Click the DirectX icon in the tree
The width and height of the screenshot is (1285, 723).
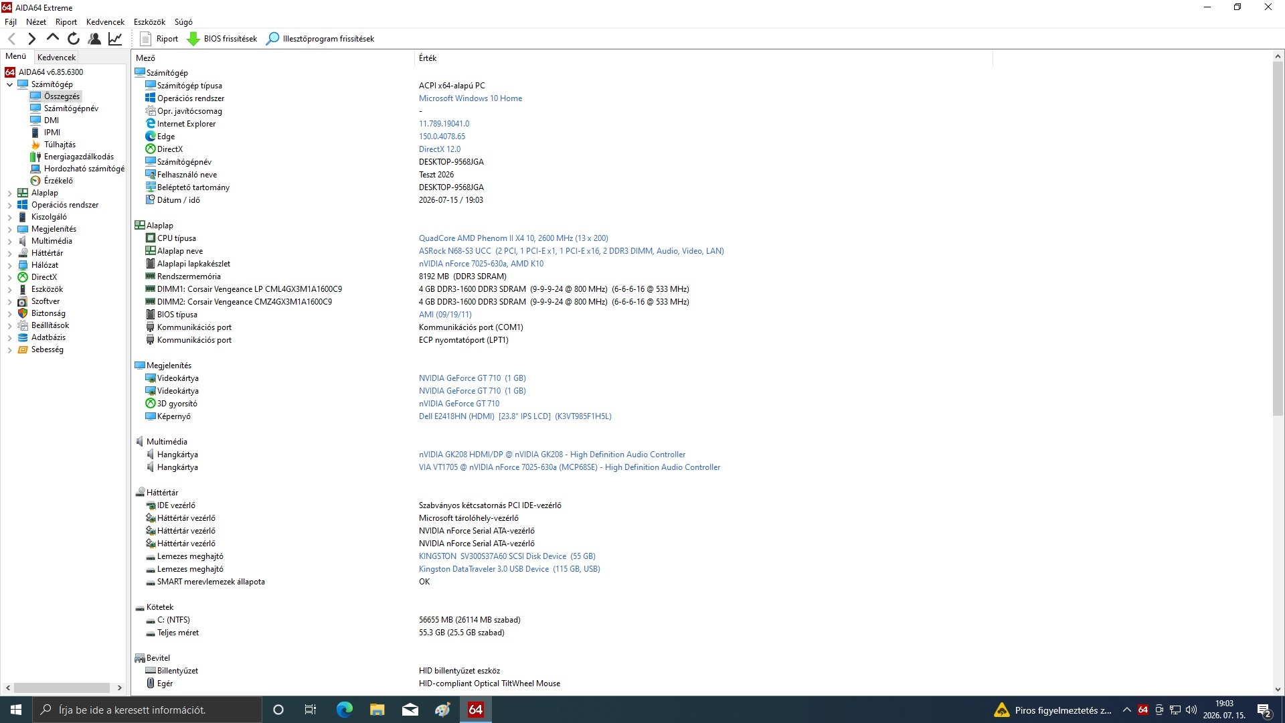coord(23,277)
